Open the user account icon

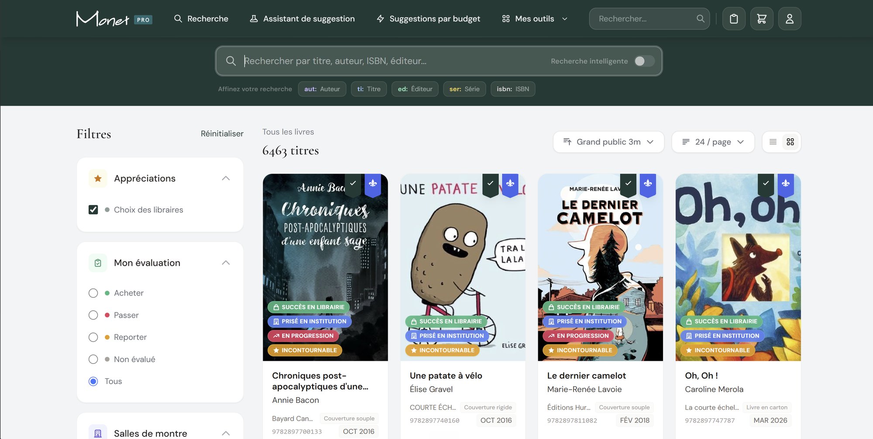pyautogui.click(x=790, y=19)
